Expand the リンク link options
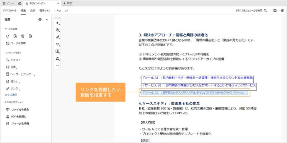 (13, 88)
